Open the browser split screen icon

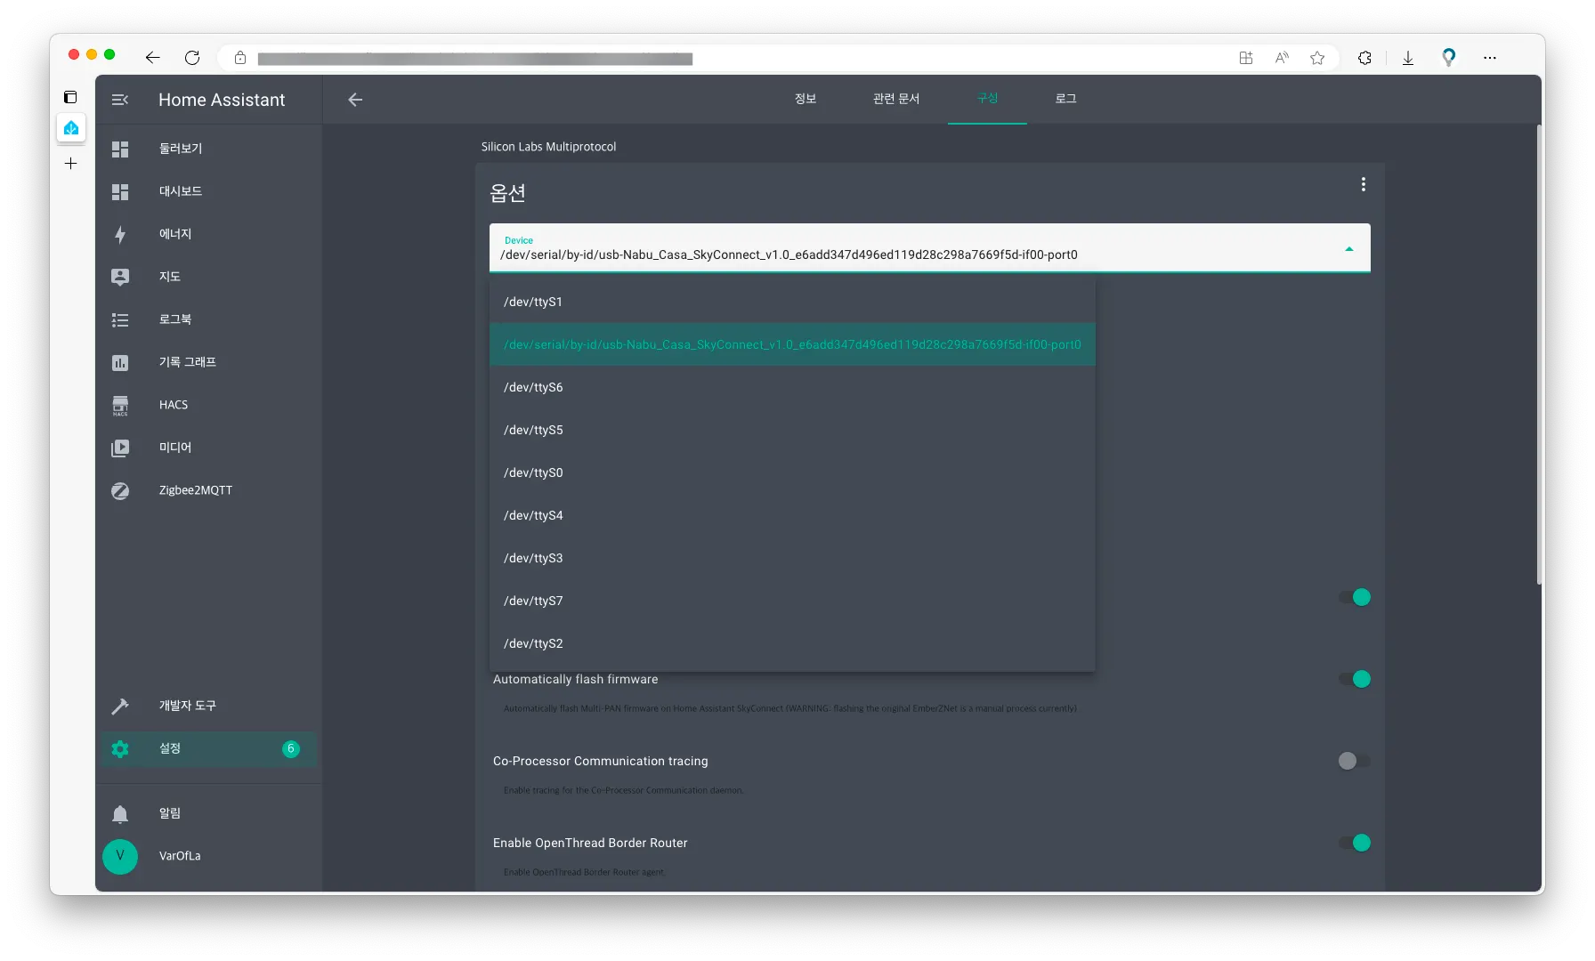pos(1246,58)
